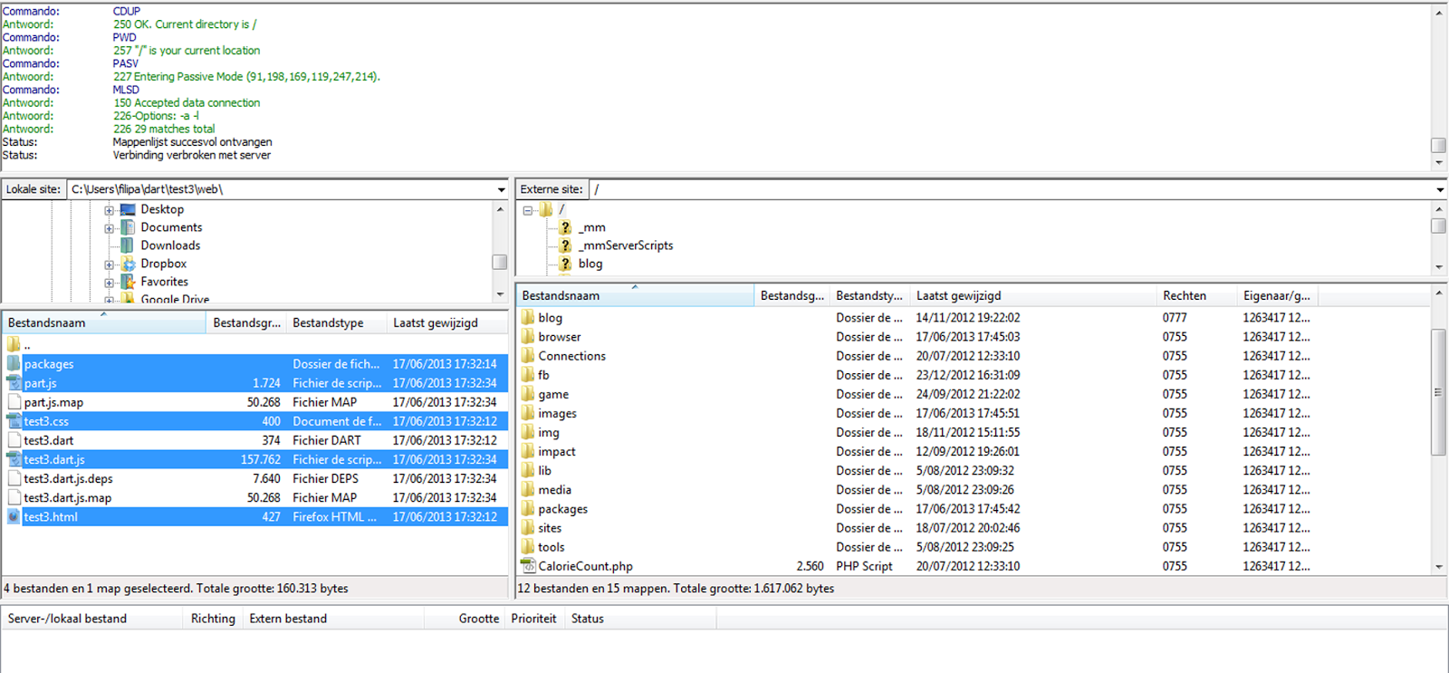The image size is (1449, 673).
Task: Expand the Desktop node in local tree
Action: tap(109, 210)
